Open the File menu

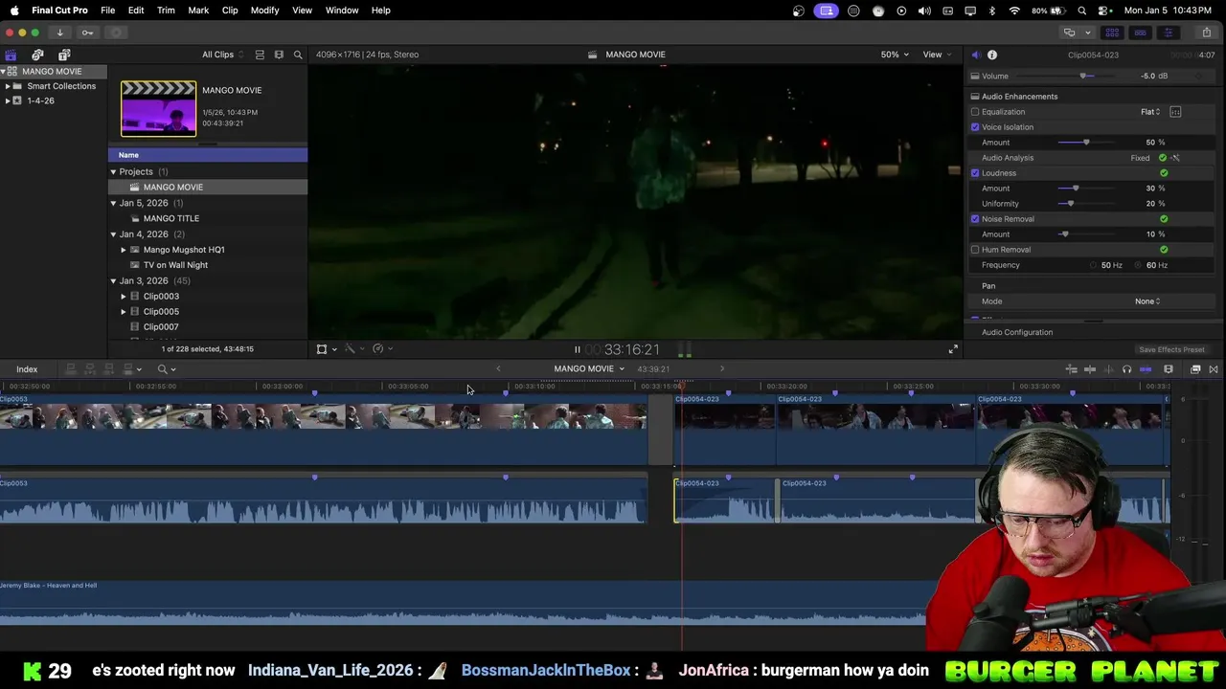pyautogui.click(x=108, y=11)
